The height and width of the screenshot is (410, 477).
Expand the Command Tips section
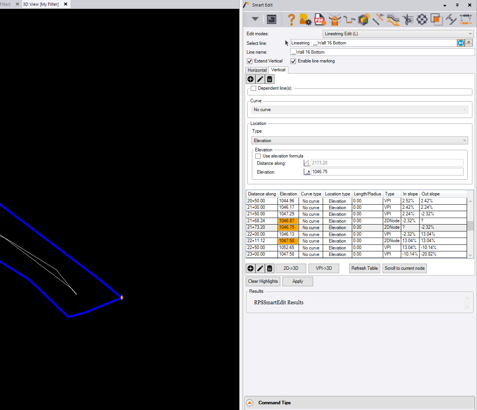click(250, 403)
